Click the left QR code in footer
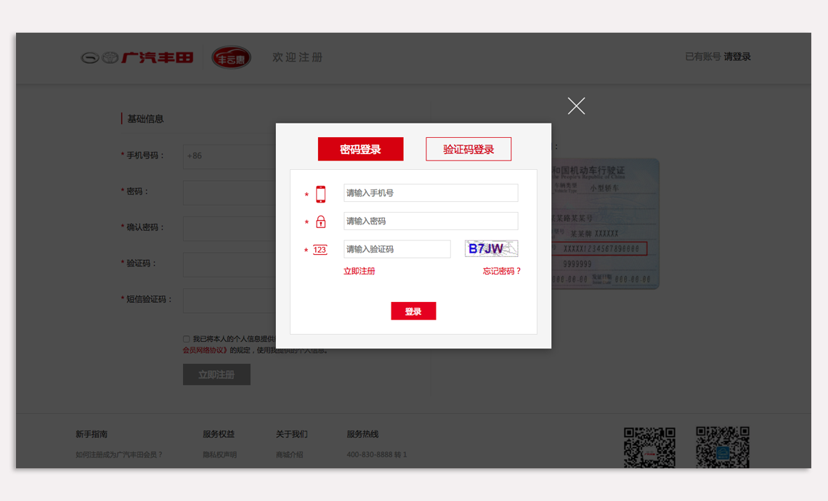Viewport: 828px width, 501px height. tap(649, 447)
